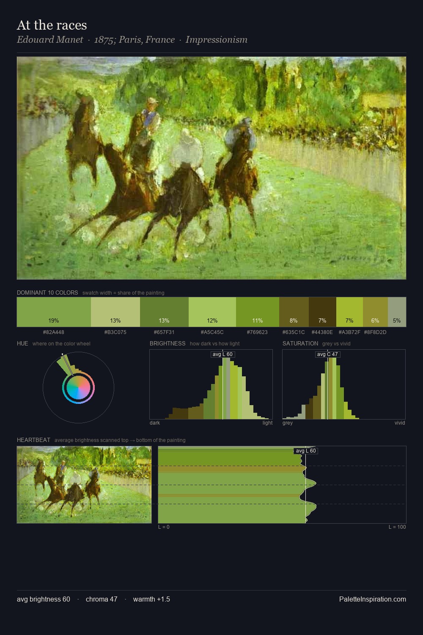
Task: Click the 'DOMINANT 10 COLORS' heading
Action: click(47, 293)
